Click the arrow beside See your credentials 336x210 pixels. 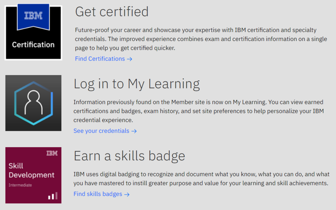coord(134,131)
